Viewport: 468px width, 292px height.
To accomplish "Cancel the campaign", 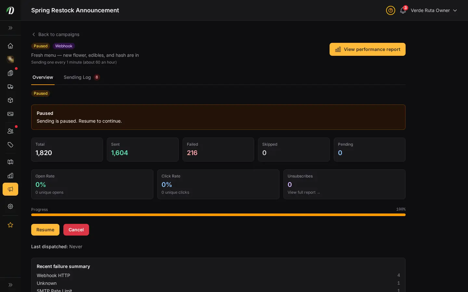I will point(76,230).
